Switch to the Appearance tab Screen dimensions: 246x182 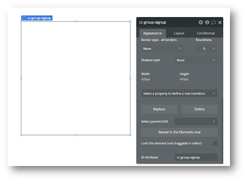tap(152, 33)
